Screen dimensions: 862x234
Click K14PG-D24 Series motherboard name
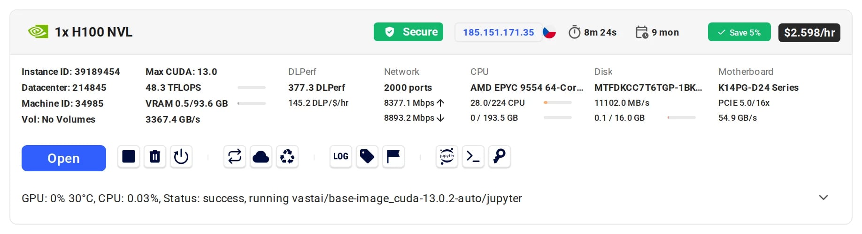click(758, 88)
